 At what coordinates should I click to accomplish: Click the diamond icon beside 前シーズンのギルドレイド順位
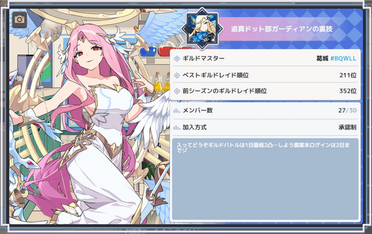coord(177,91)
